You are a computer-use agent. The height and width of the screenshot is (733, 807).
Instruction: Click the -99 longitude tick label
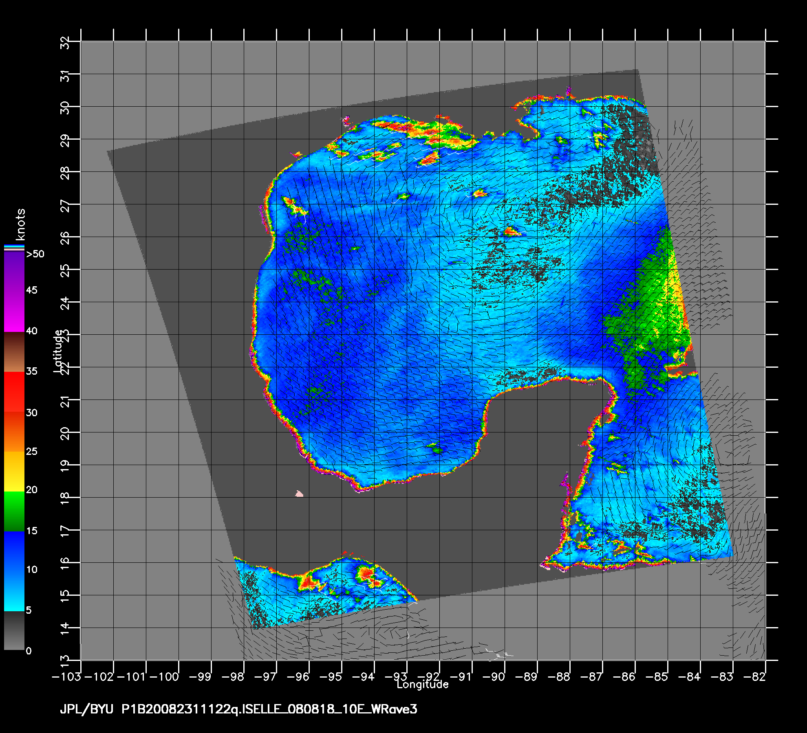[x=201, y=677]
